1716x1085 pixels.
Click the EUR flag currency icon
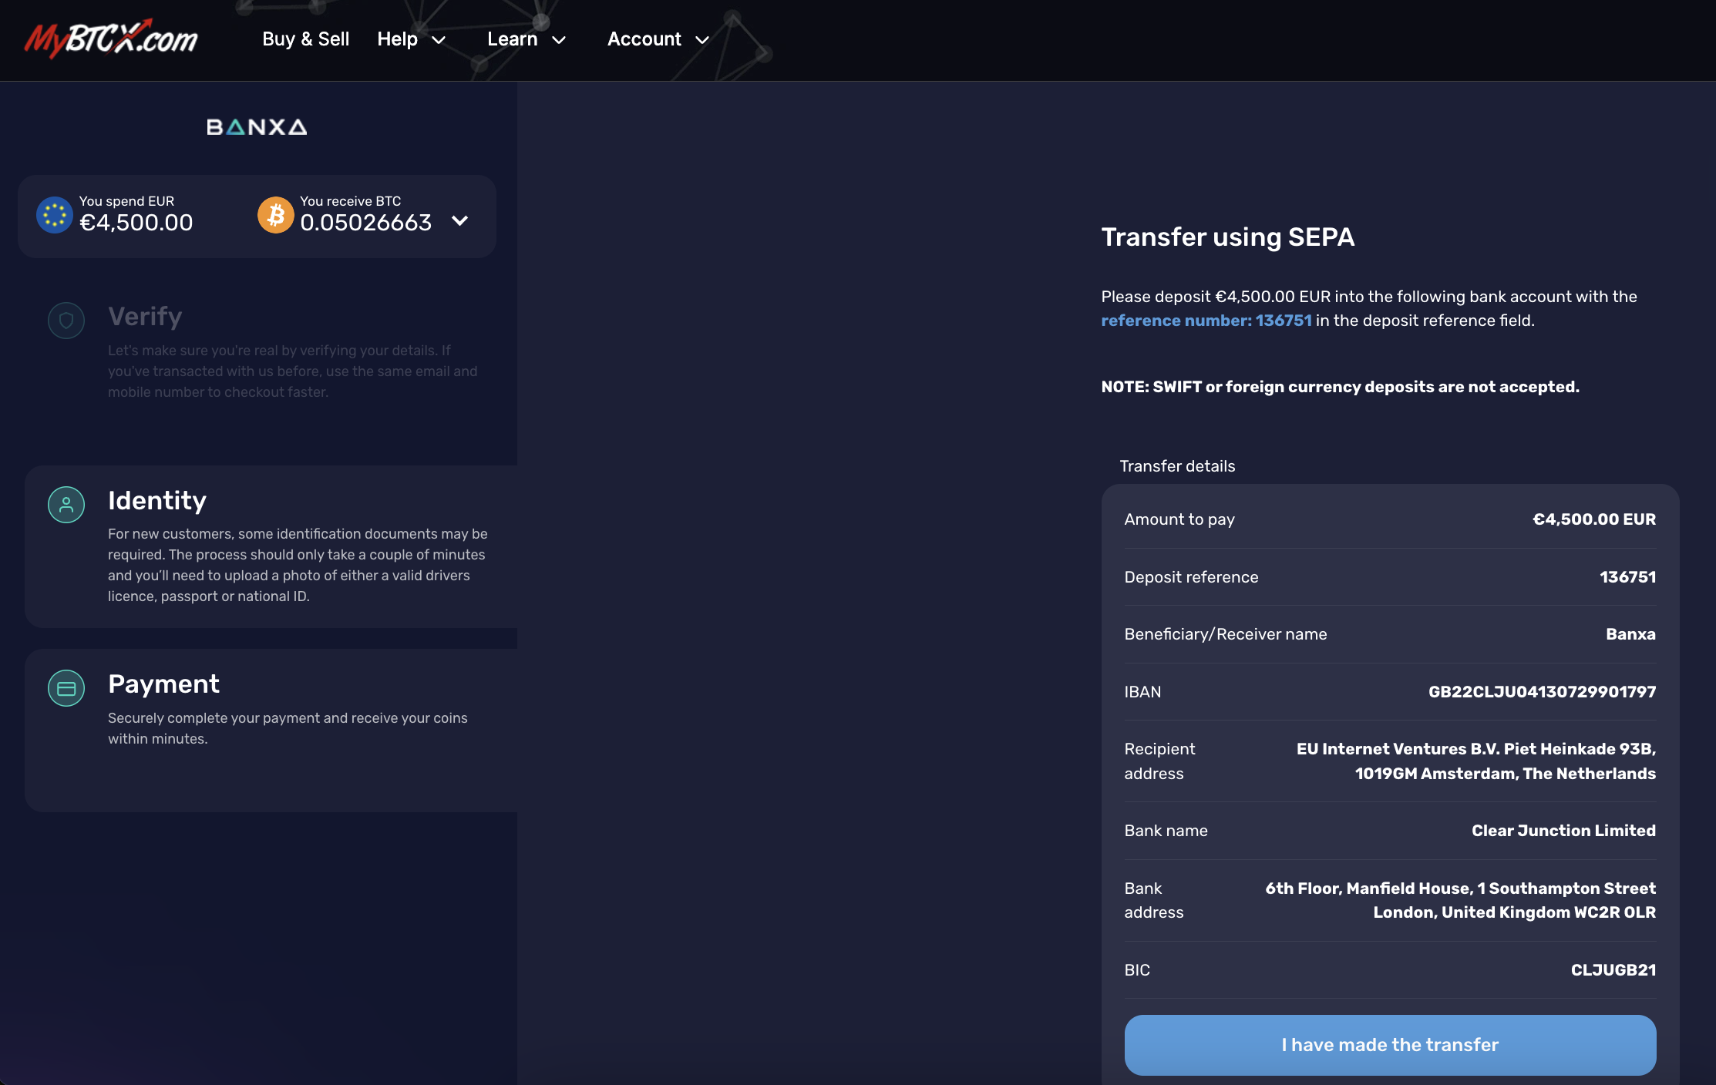[x=55, y=214]
